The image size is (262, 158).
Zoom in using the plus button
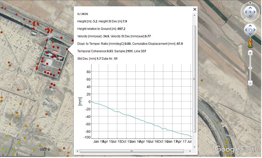(x=250, y=53)
